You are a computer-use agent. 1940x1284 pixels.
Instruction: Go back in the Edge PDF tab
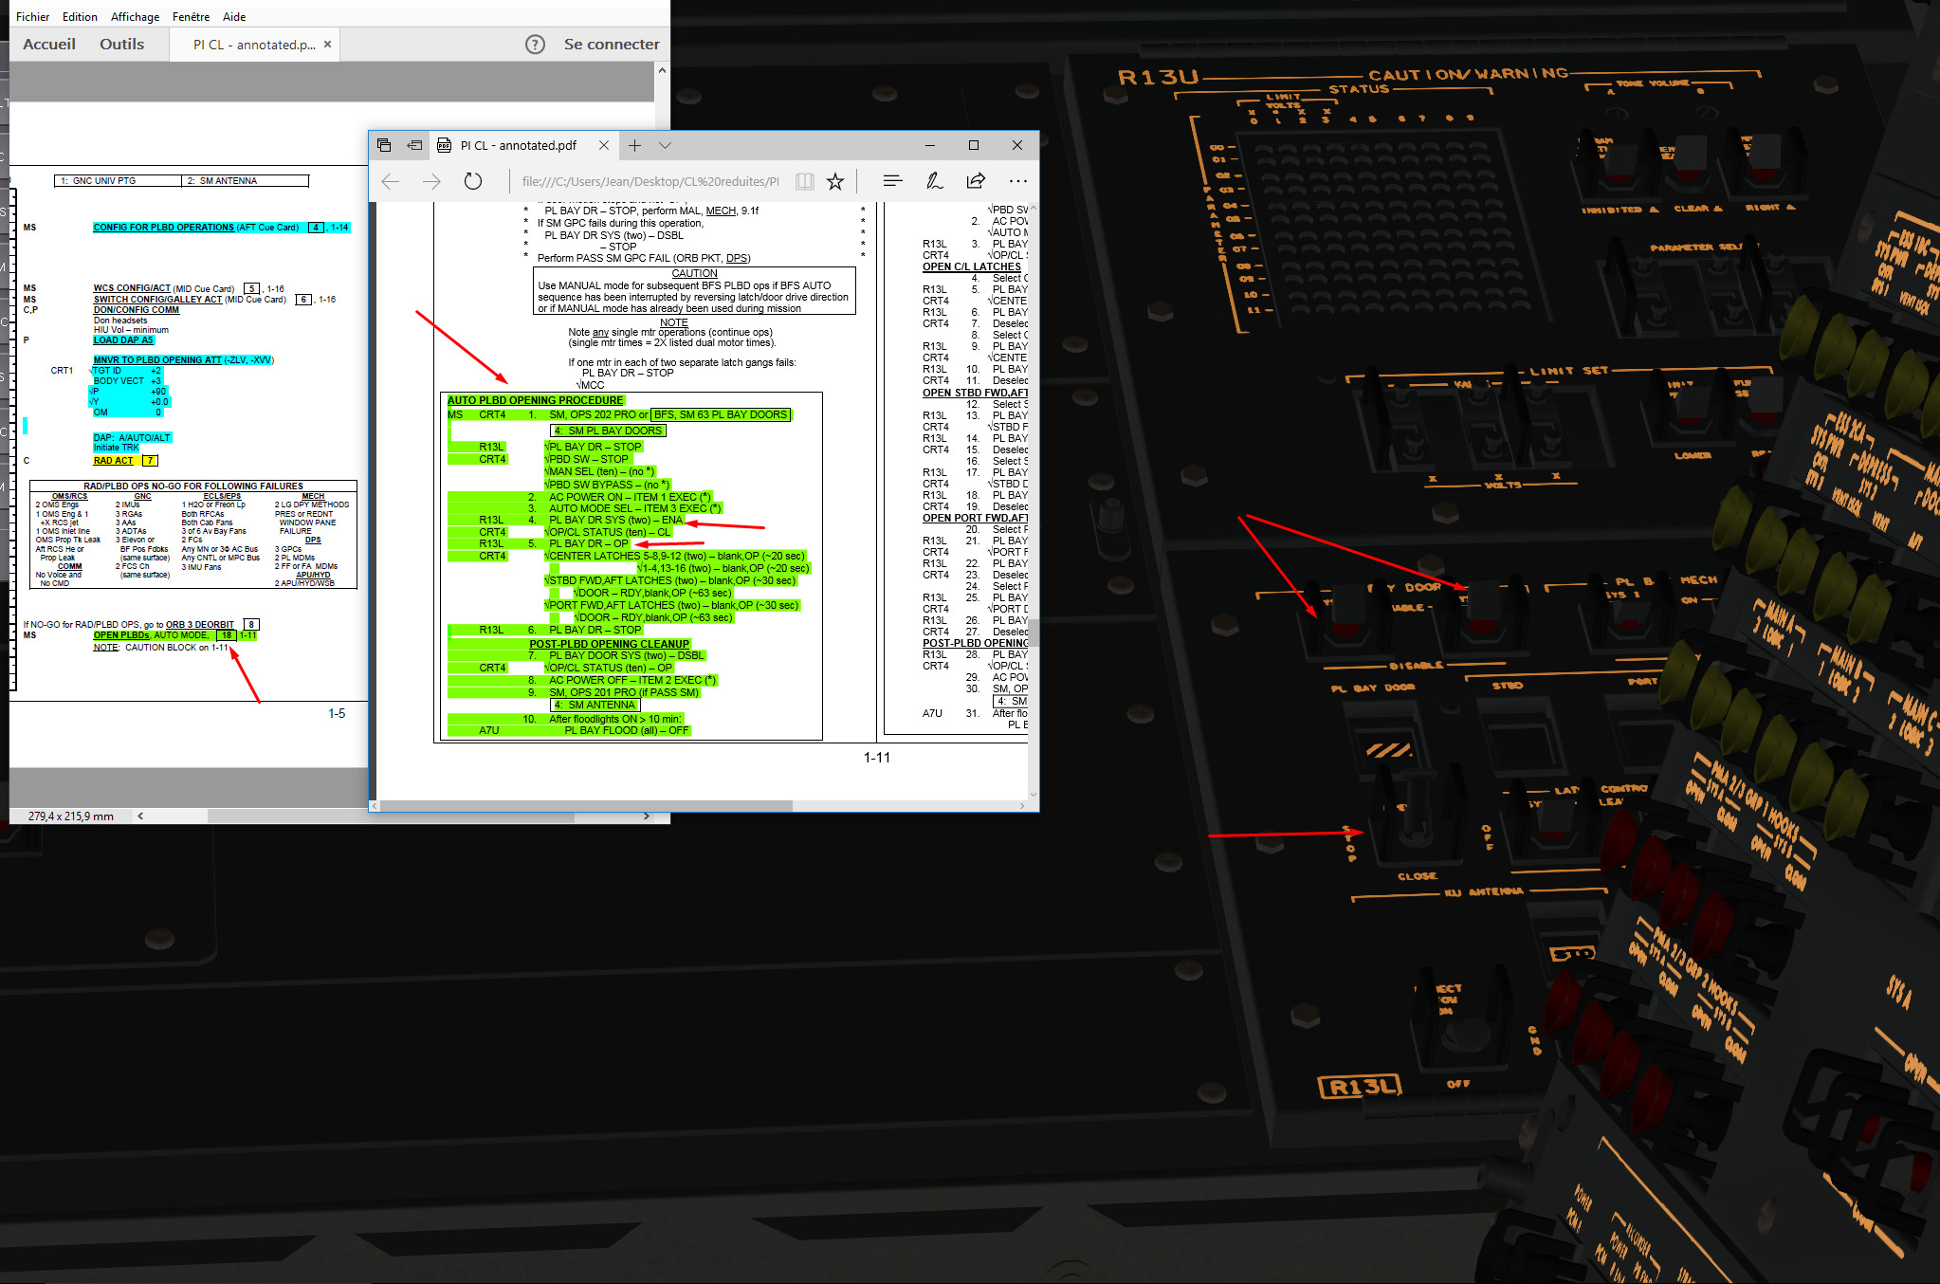390,181
